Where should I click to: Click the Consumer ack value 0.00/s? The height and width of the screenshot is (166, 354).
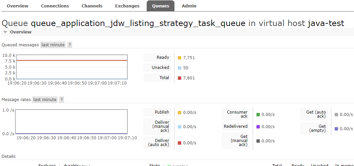[x=268, y=115]
